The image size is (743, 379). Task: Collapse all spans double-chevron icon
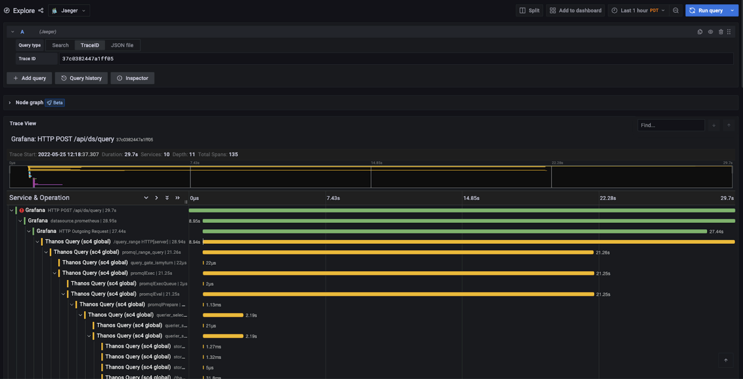point(178,198)
